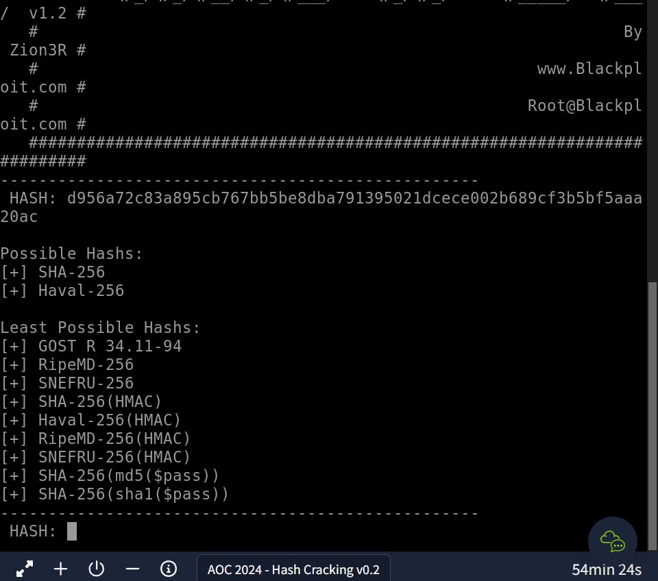Select the AOC 2024 - Hash Cracking v0.2 tab

click(x=293, y=569)
